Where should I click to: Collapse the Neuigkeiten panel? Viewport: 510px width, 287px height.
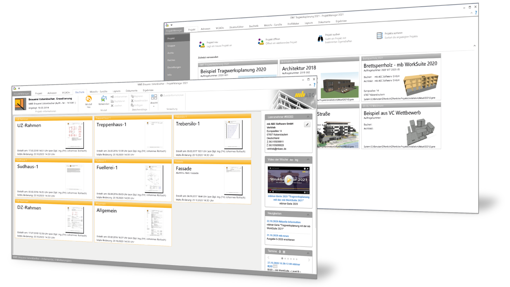click(x=308, y=215)
